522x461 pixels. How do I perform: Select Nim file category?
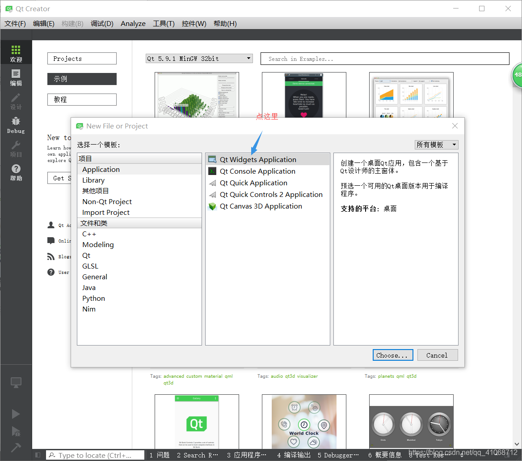pyautogui.click(x=139, y=309)
